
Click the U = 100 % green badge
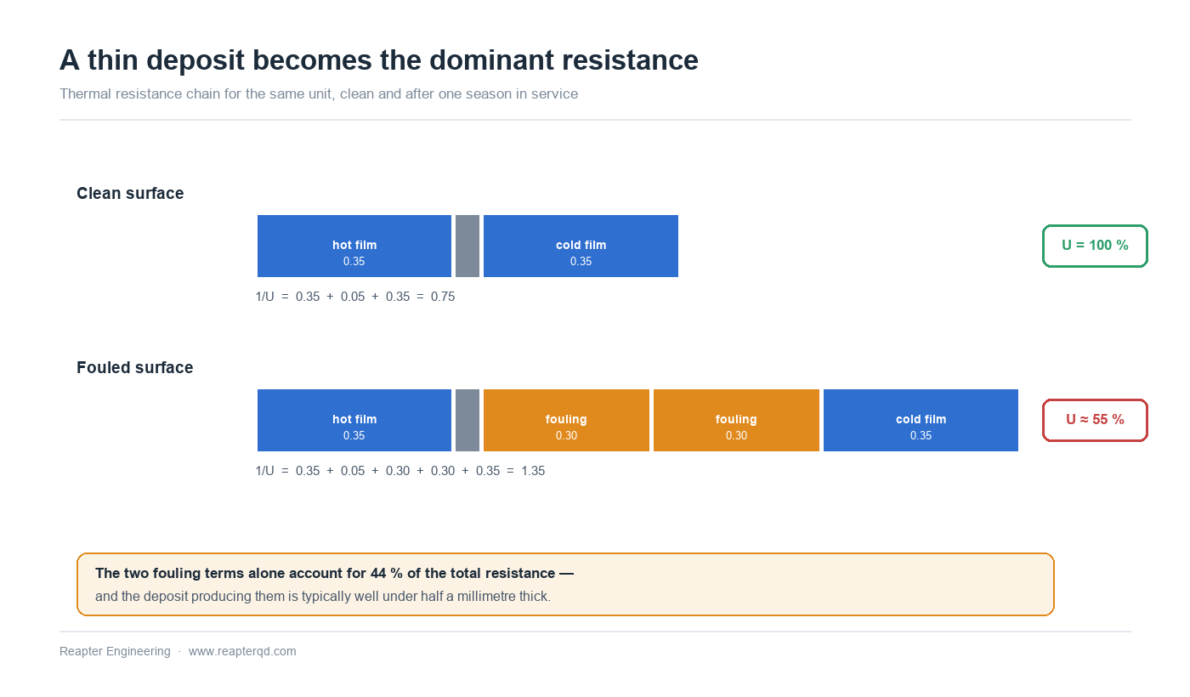(x=1095, y=246)
